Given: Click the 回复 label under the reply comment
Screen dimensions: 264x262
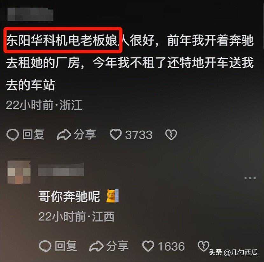Looking at the screenshot, I should click(66, 246).
